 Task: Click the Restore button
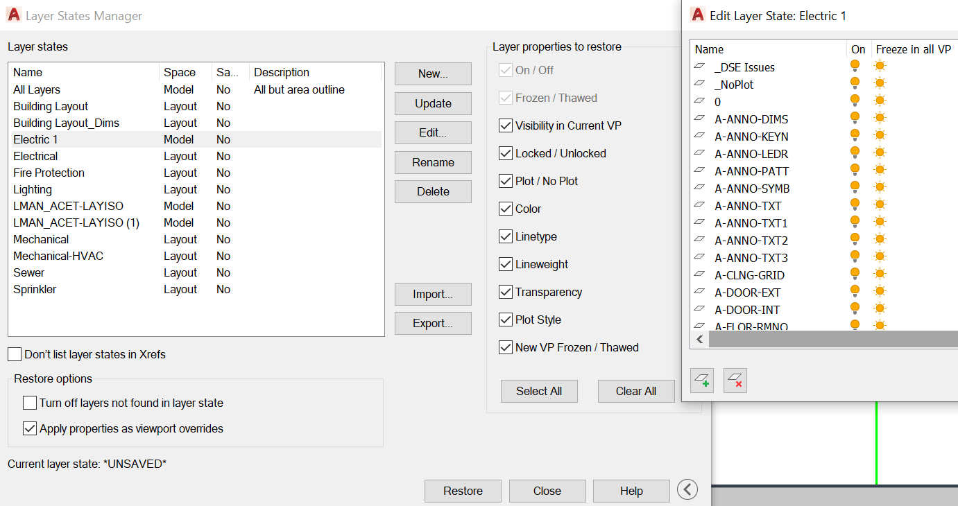coord(463,491)
